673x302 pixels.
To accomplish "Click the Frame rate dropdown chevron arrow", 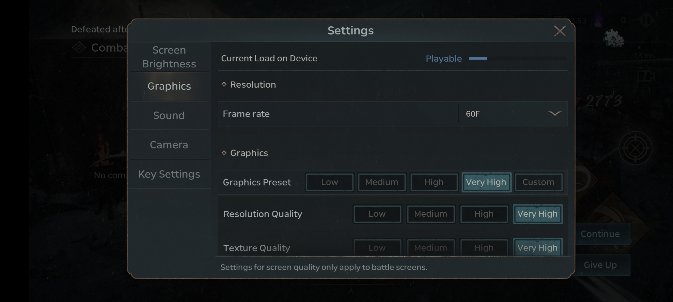I will pyautogui.click(x=554, y=114).
